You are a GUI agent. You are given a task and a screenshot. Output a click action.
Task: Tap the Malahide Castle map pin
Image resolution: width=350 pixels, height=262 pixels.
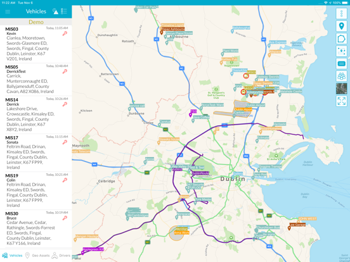[x=280, y=95]
